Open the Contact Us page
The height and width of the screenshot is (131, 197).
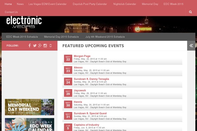point(11,12)
